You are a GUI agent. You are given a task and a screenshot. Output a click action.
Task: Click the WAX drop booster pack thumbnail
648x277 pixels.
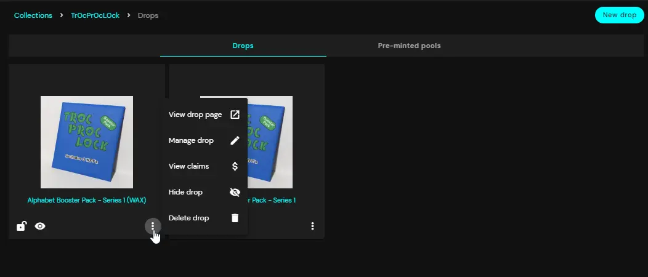pyautogui.click(x=87, y=142)
